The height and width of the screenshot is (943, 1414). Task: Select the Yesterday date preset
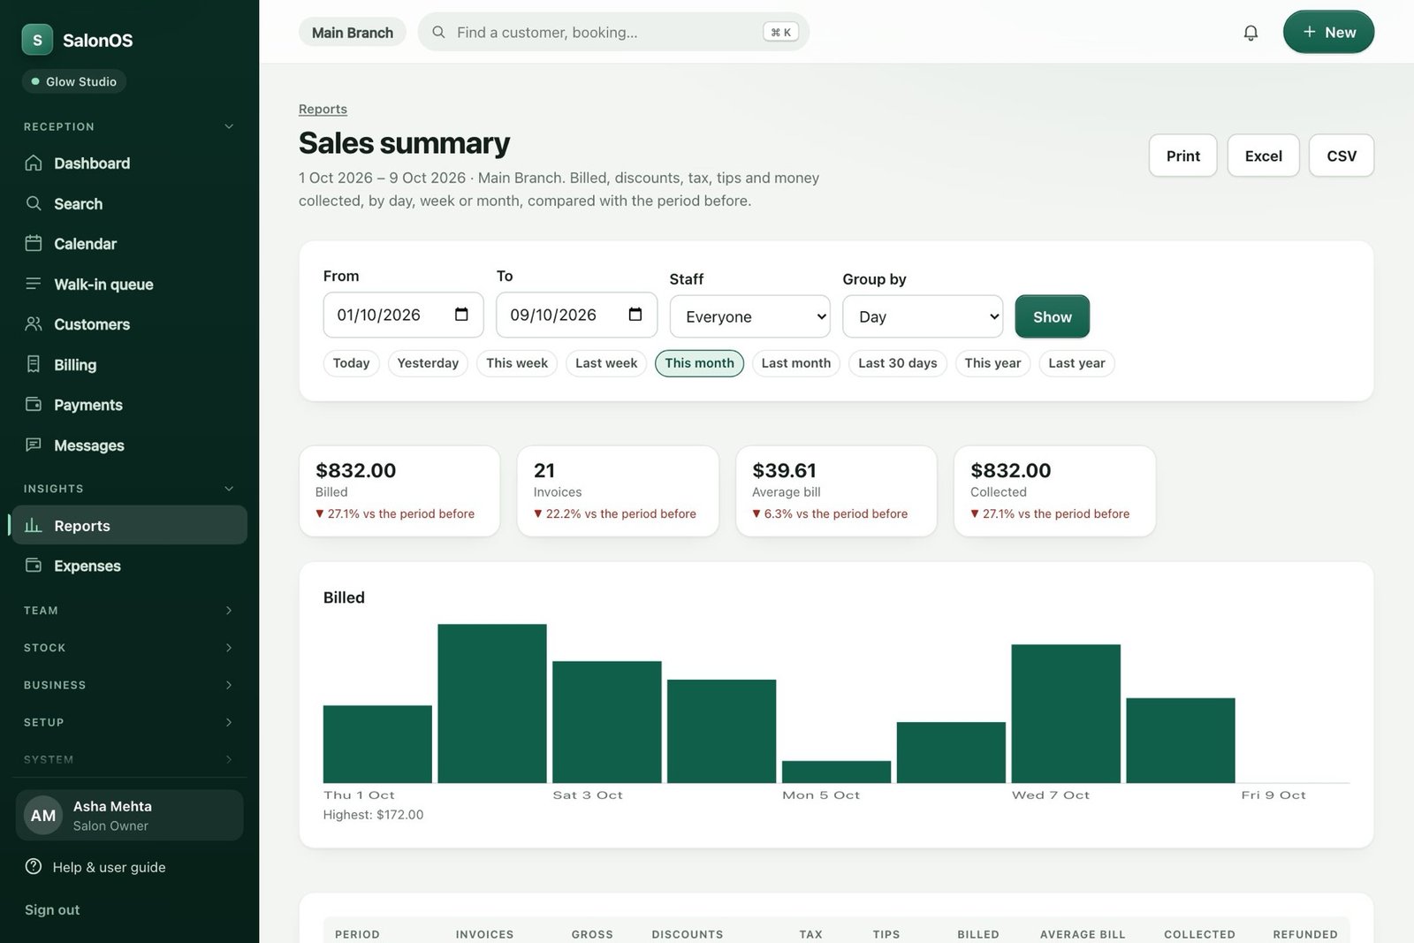428,363
